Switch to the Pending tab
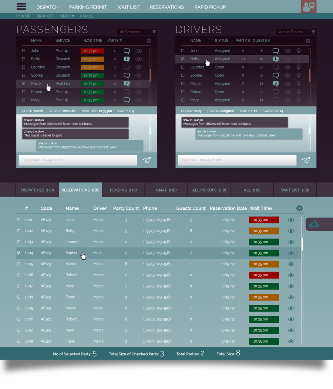 pos(123,190)
